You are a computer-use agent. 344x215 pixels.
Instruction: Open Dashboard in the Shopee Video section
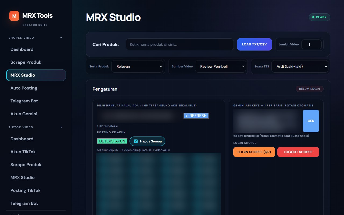[36, 49]
